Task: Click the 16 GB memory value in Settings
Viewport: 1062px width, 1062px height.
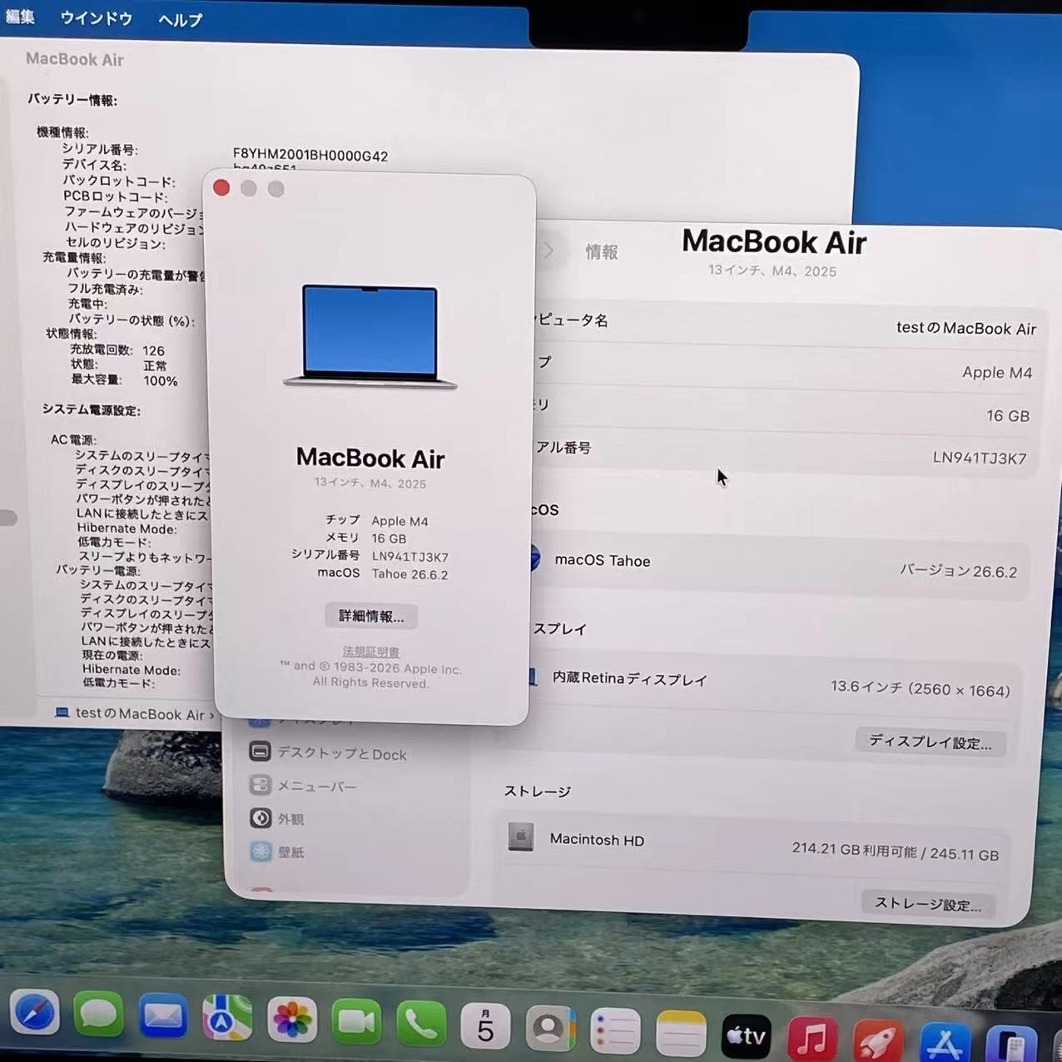Action: (x=1008, y=415)
